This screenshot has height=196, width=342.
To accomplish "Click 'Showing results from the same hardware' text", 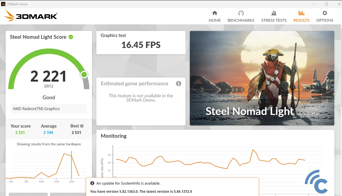I will 49,144.
